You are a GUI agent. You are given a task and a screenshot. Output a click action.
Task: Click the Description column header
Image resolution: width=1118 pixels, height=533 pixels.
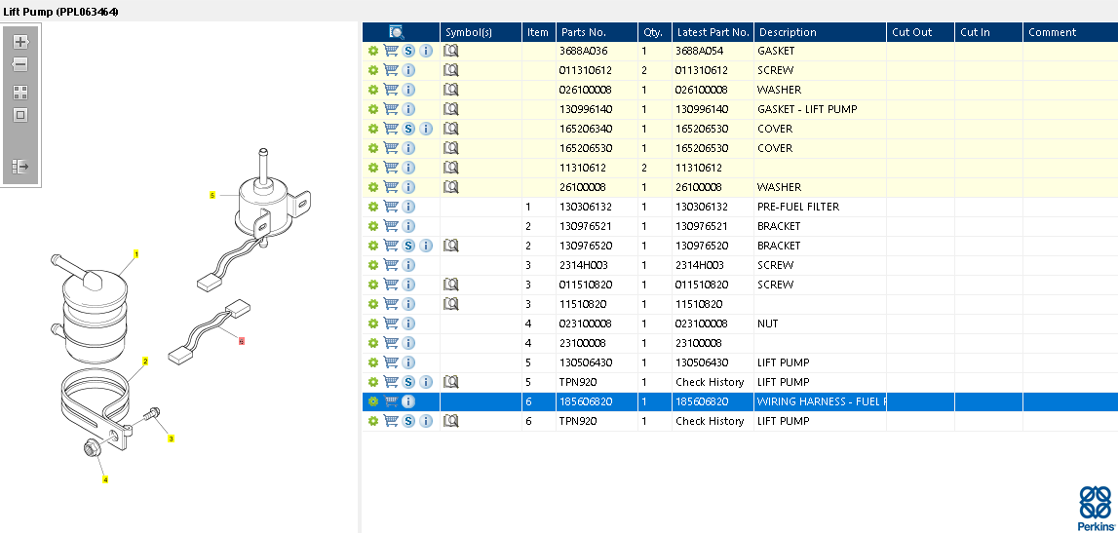[820, 32]
